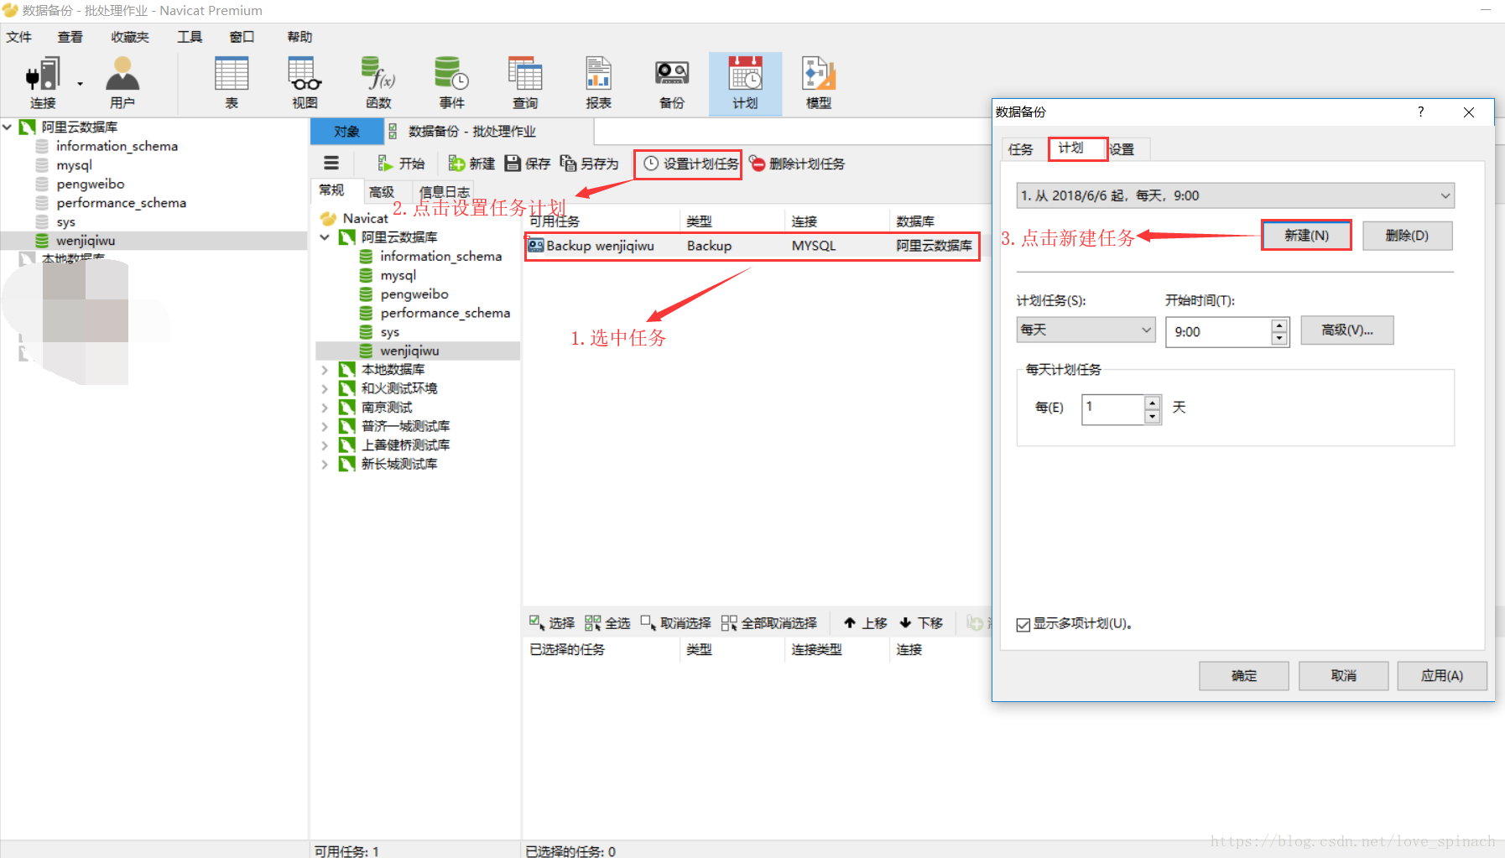This screenshot has width=1505, height=858.
Task: Click the hamburger menu icon in job toolbar
Action: pyautogui.click(x=331, y=164)
